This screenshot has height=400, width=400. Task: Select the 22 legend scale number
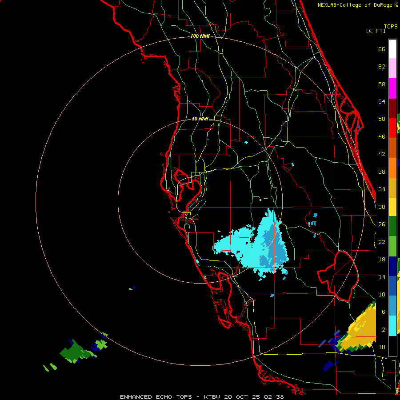pos(382,242)
